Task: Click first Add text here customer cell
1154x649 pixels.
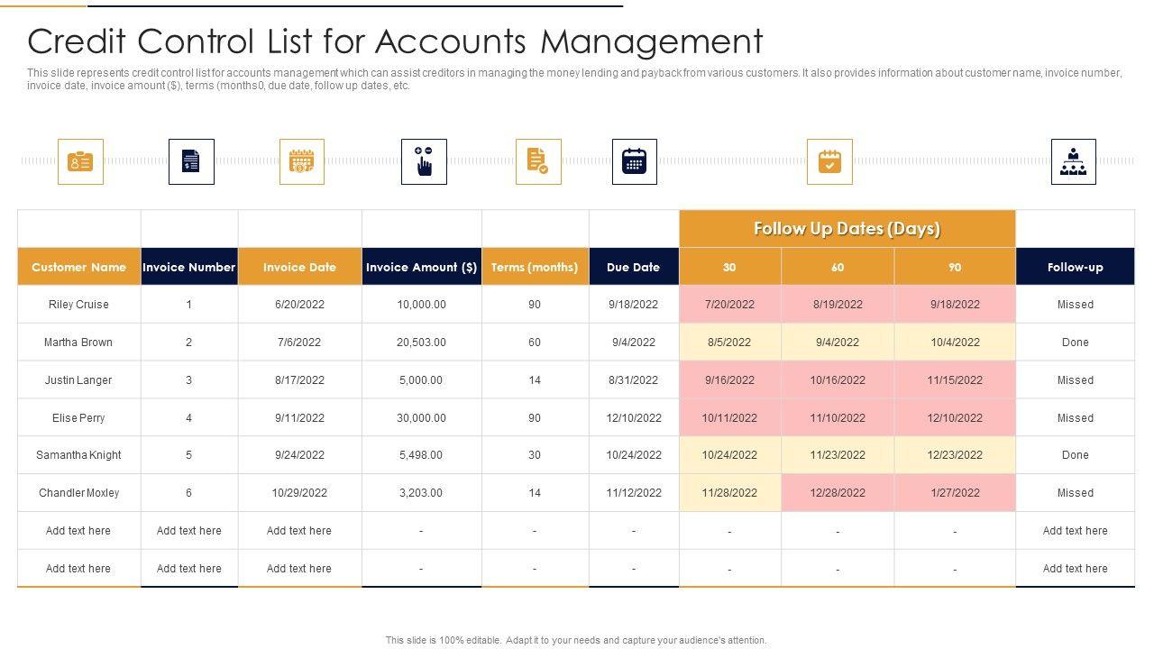Action: pos(78,531)
